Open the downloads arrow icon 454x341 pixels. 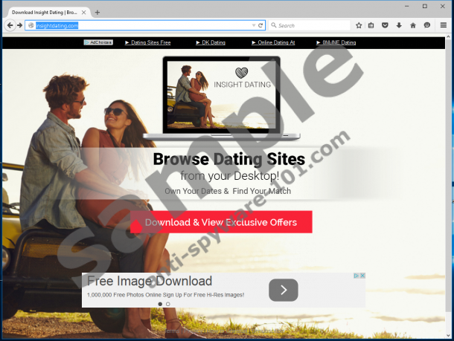(399, 25)
